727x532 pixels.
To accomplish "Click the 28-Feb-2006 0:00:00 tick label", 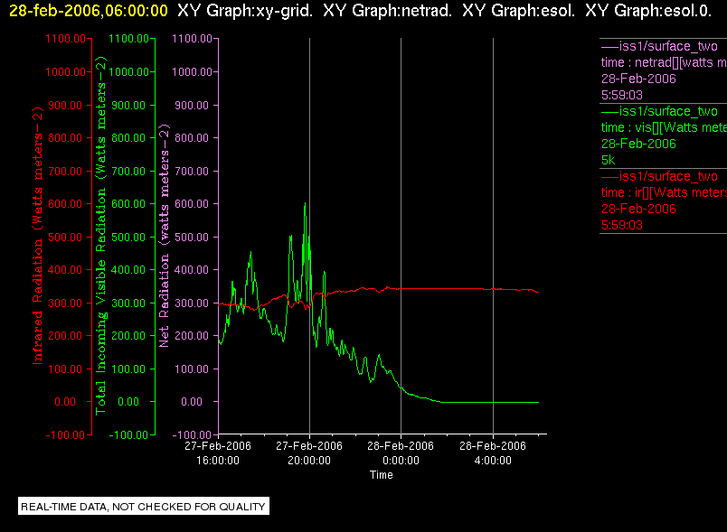I will pos(401,453).
